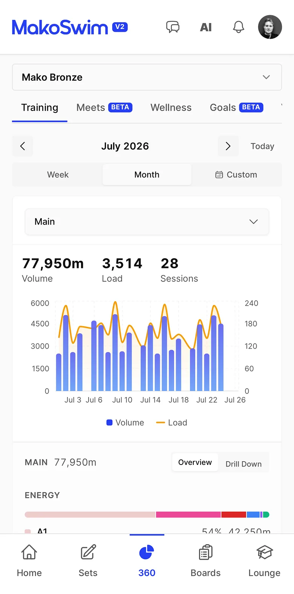
Task: Click the Jul 3 axis label
Action: (x=73, y=400)
